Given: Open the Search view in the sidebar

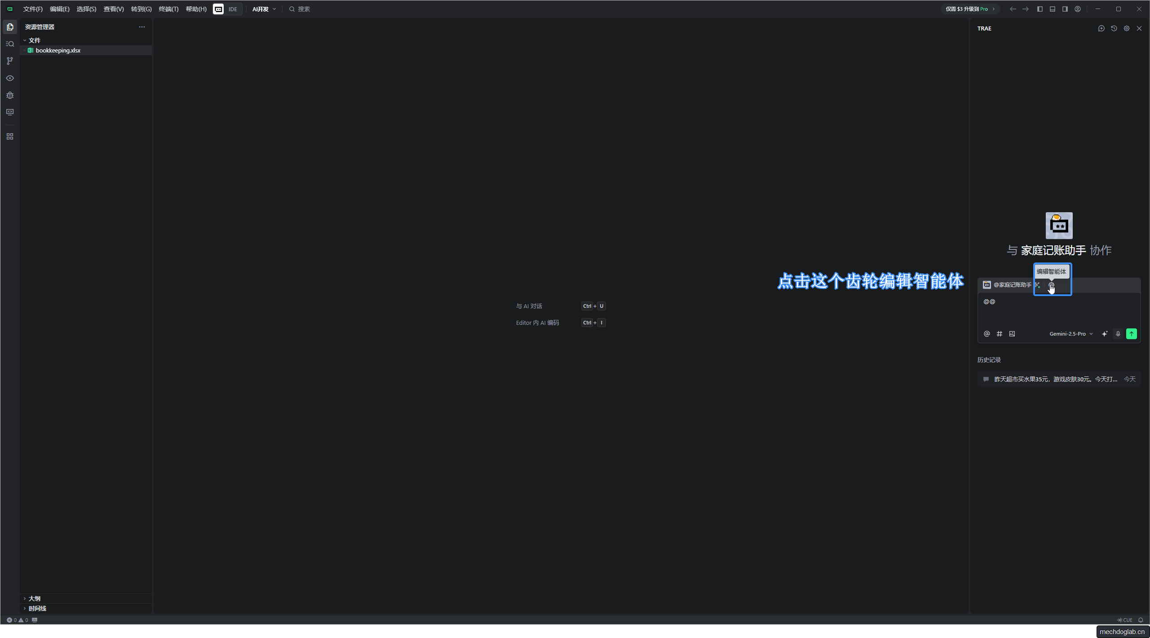Looking at the screenshot, I should [x=10, y=44].
